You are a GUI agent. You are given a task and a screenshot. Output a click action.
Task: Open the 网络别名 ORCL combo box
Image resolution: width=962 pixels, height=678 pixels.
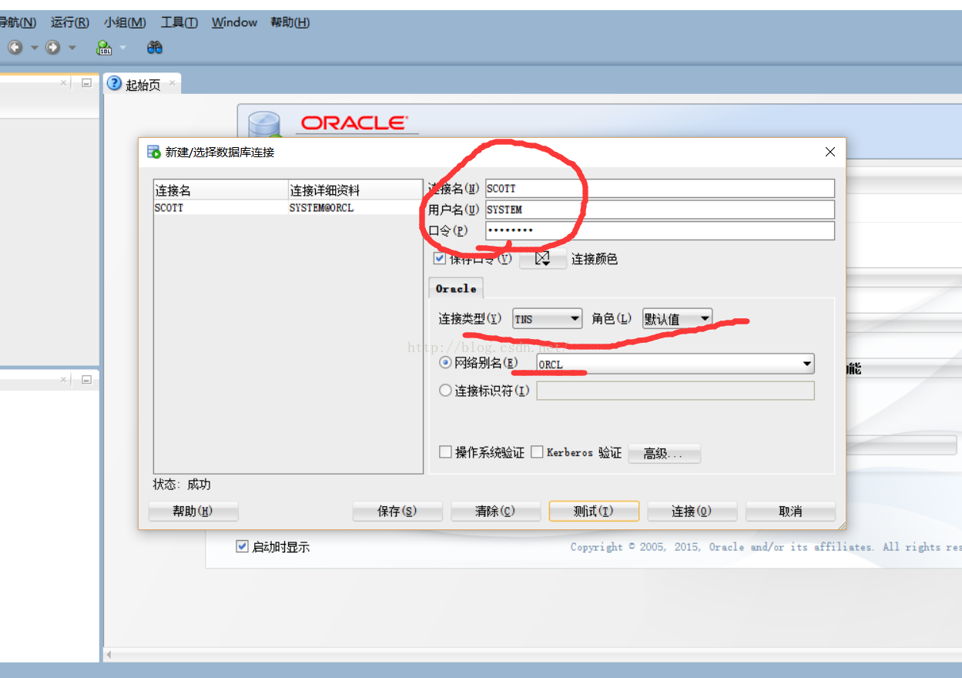tap(675, 364)
